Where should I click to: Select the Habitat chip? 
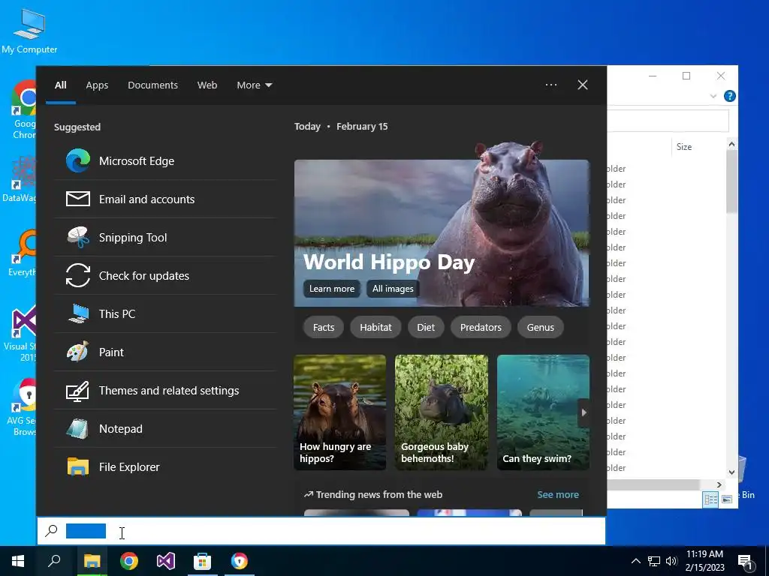click(375, 327)
